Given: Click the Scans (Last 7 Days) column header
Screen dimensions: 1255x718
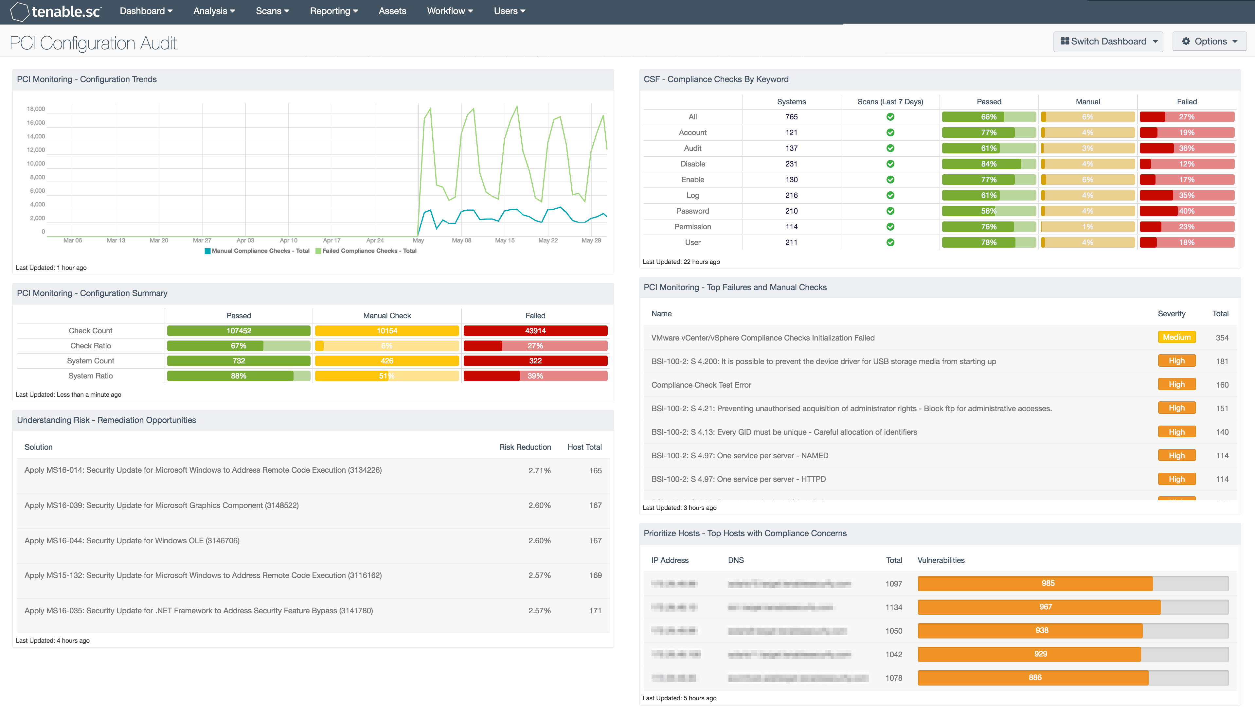Looking at the screenshot, I should [890, 102].
